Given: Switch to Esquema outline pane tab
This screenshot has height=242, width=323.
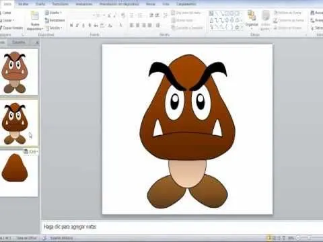Looking at the screenshot, I should (19, 42).
